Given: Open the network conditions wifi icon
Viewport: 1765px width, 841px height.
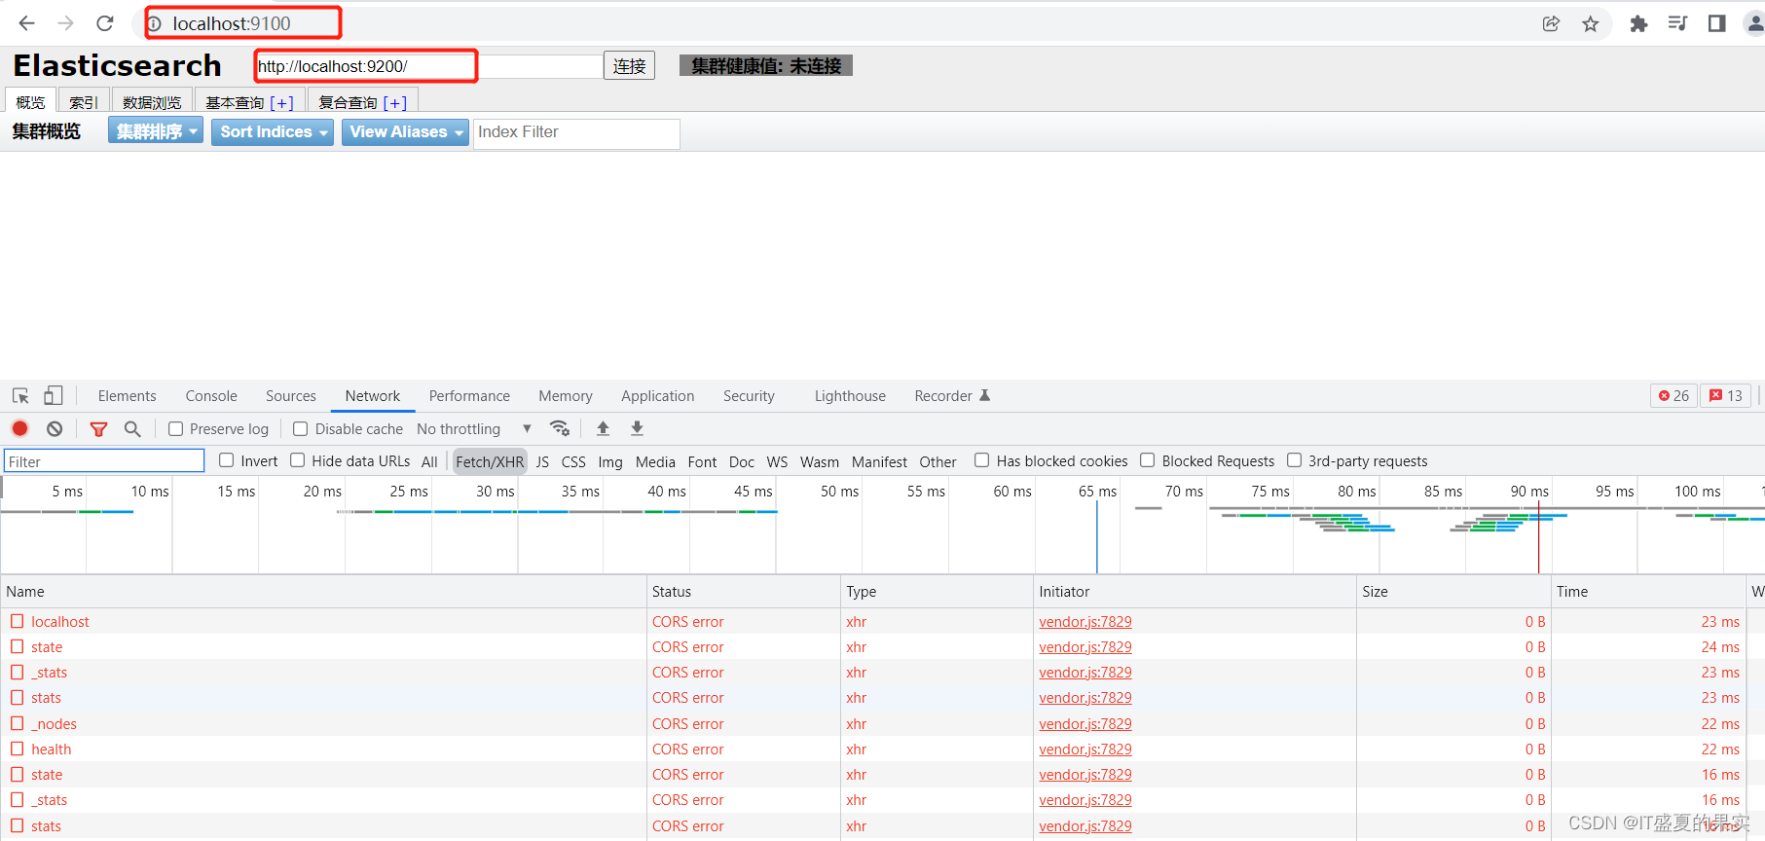Looking at the screenshot, I should click(x=560, y=428).
